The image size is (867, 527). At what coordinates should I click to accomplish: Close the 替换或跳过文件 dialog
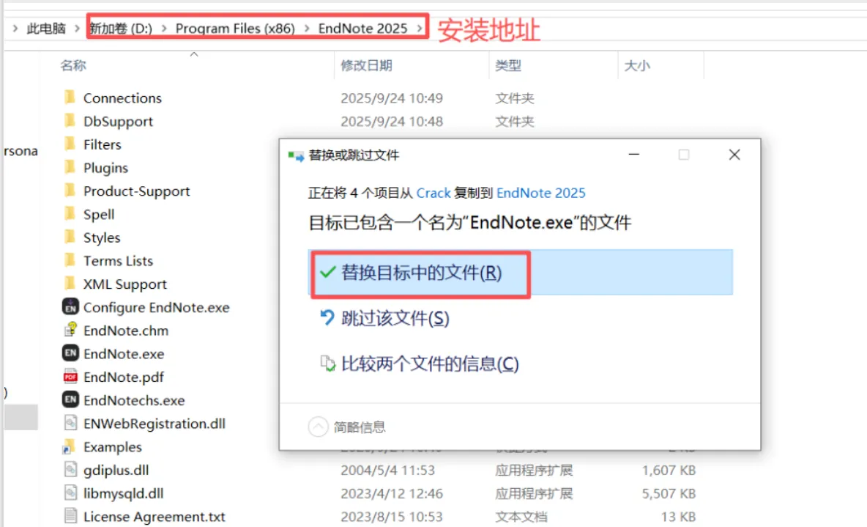click(x=734, y=155)
